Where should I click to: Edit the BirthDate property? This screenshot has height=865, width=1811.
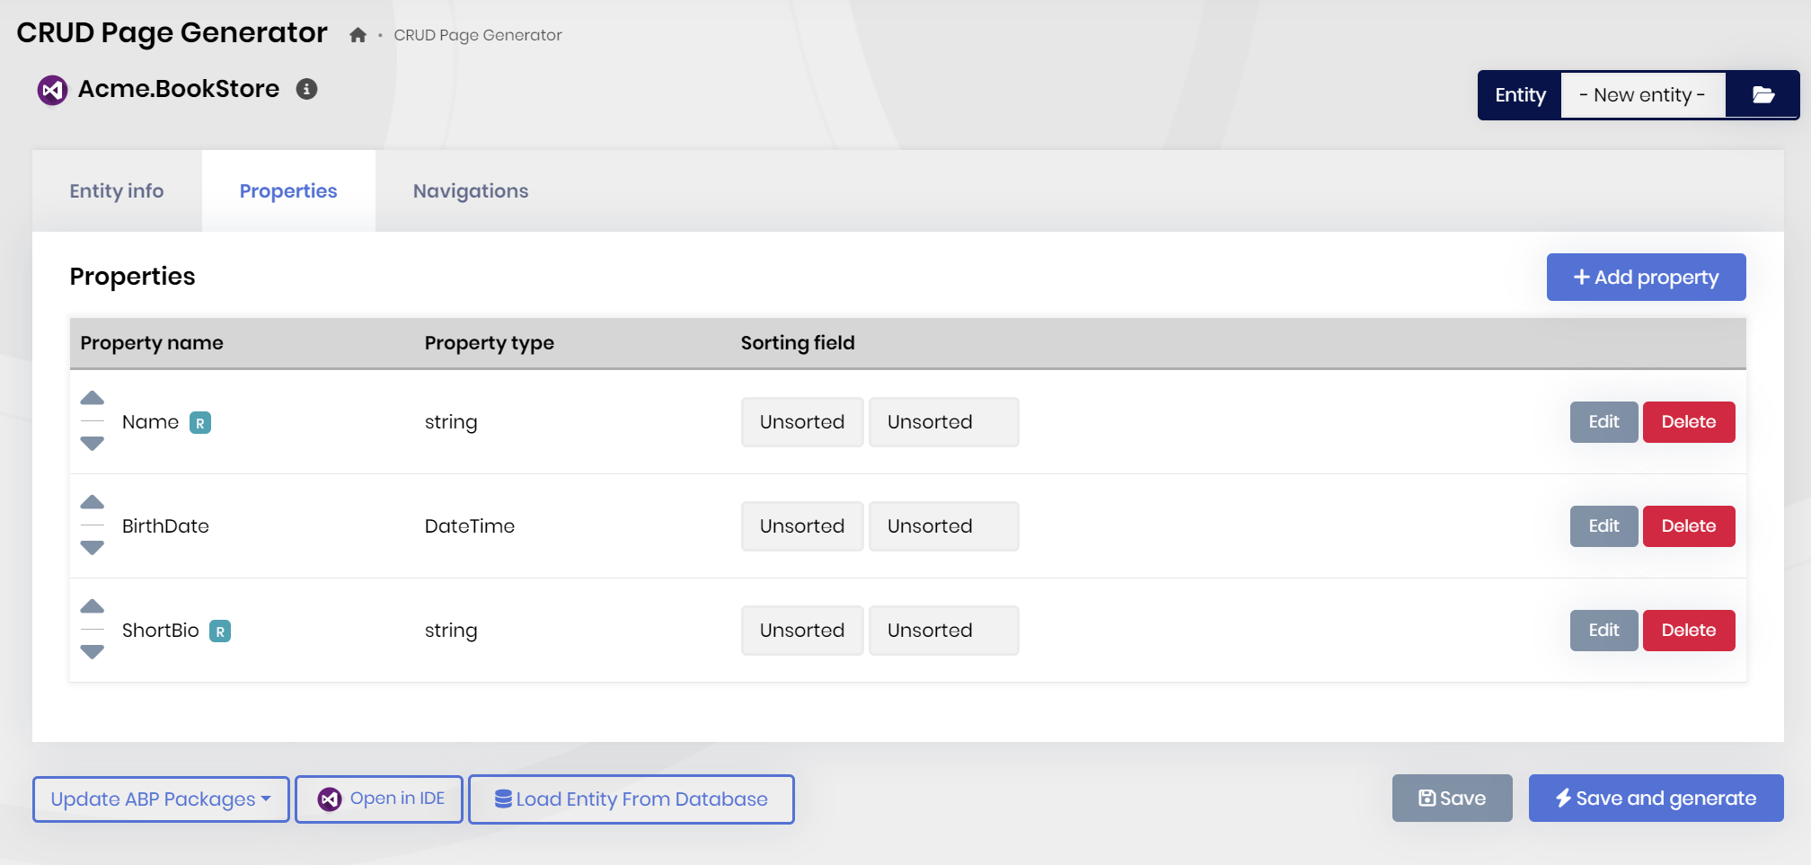click(x=1603, y=526)
